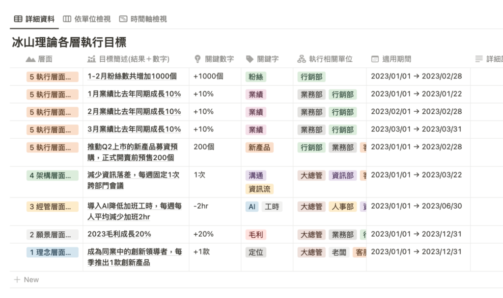
Task: Click the org-chart icon beside 執行相關單位 header
Action: coord(302,59)
